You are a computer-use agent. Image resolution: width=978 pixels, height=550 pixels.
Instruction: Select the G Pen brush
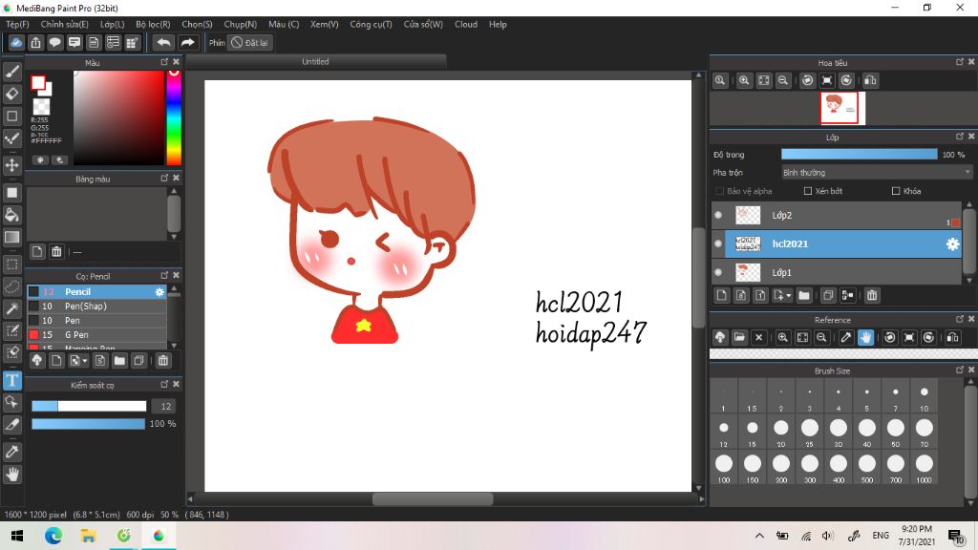[96, 335]
